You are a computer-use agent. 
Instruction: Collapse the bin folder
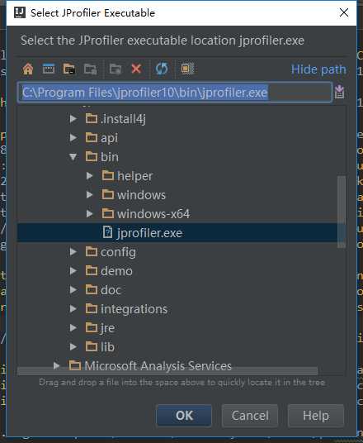(73, 157)
